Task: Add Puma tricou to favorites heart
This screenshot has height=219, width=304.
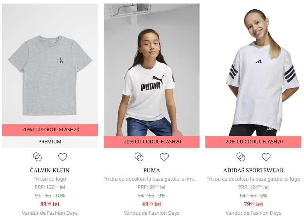Action: coord(164,157)
